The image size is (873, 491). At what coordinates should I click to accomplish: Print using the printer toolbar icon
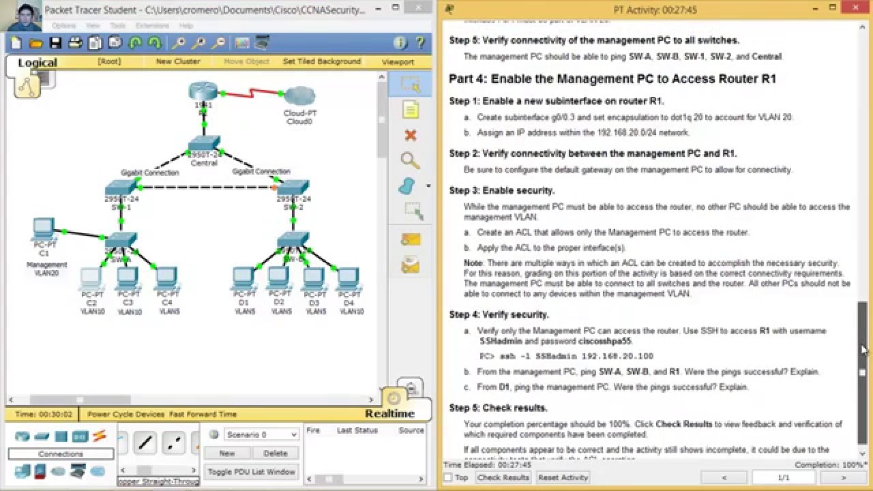(76, 43)
